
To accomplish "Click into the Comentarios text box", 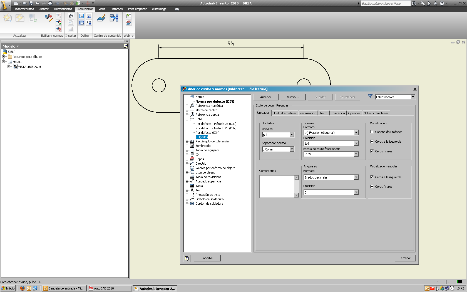I will coord(277,186).
